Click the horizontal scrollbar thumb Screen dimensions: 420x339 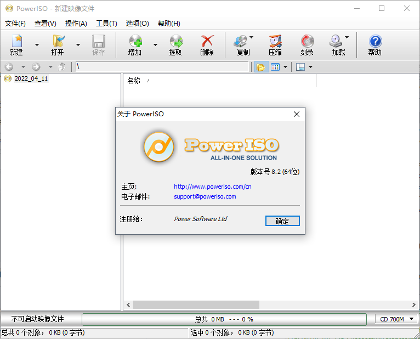coord(196,304)
